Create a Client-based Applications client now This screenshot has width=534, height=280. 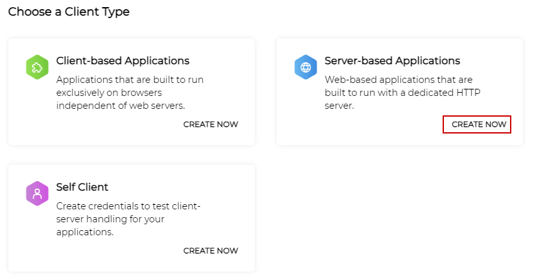211,124
